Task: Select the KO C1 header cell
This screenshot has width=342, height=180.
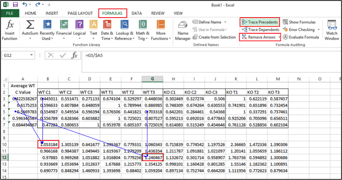Action: coord(173,92)
